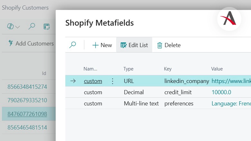This screenshot has width=251, height=141.
Task: Click the New button with plus icon
Action: 102,45
